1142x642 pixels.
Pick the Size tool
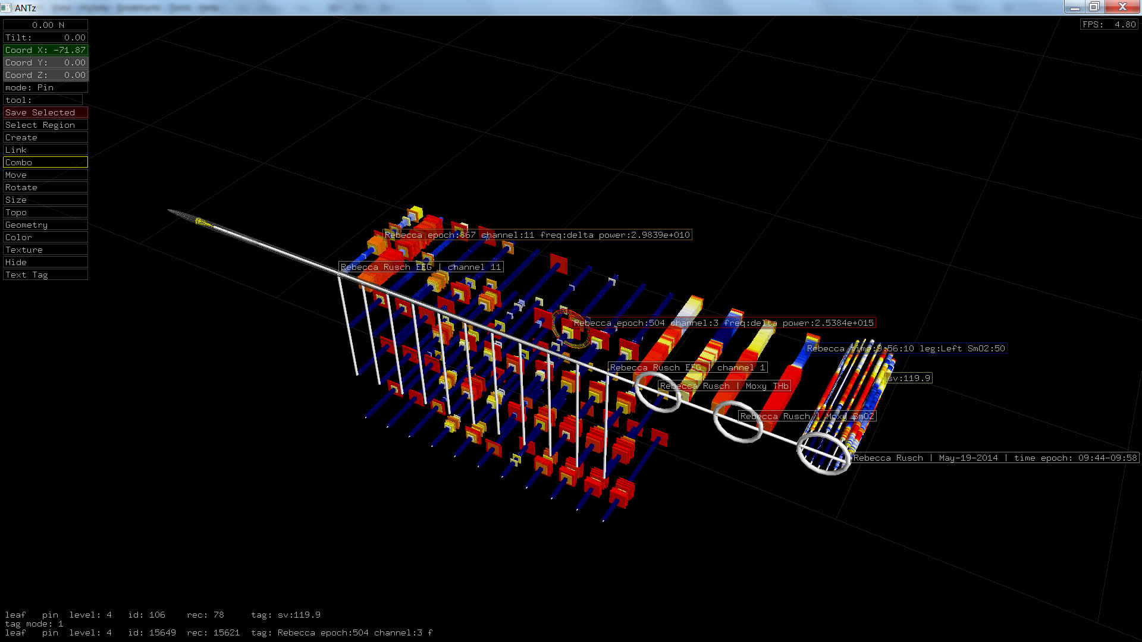pos(45,200)
